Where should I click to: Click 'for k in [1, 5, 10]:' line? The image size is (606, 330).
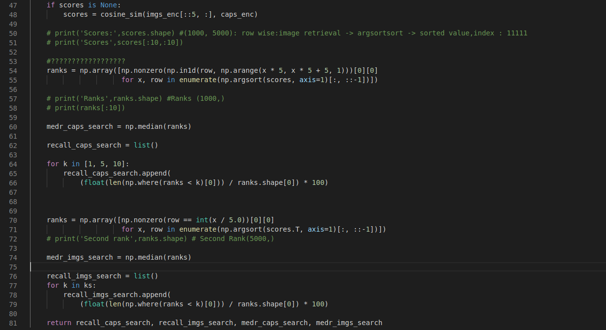88,164
